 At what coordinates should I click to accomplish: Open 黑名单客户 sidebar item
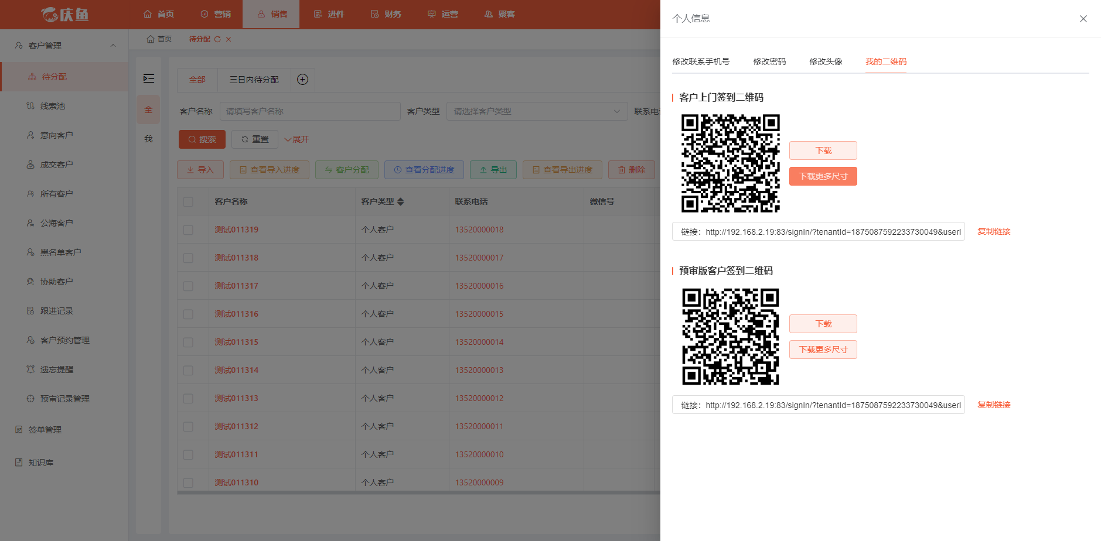coord(64,252)
